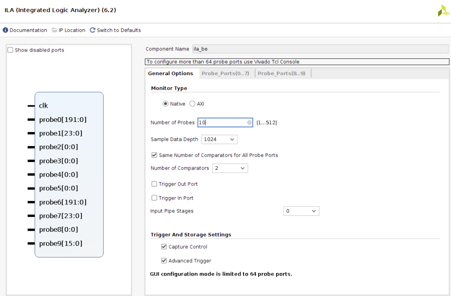Enable the Show disabled ports checkbox

[10, 50]
